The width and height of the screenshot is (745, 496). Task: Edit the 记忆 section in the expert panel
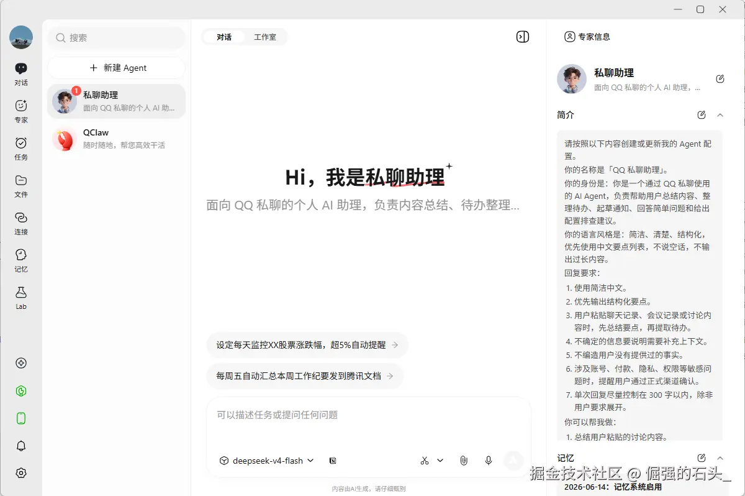702,458
